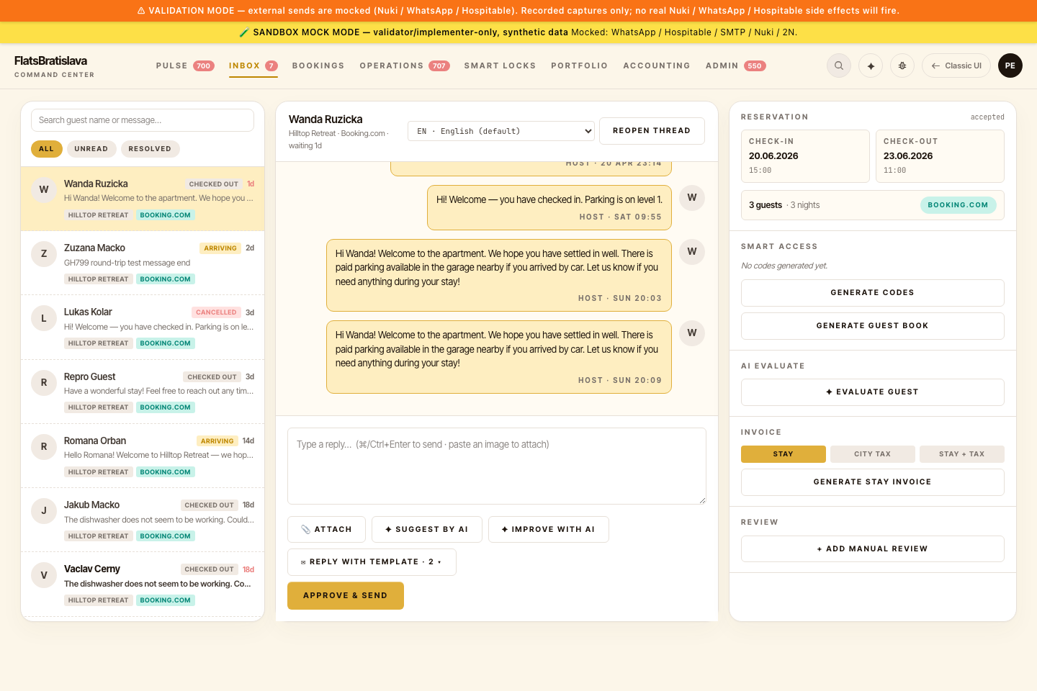
Task: Click the L avatar for Lukas Kolar
Action: tap(44, 318)
